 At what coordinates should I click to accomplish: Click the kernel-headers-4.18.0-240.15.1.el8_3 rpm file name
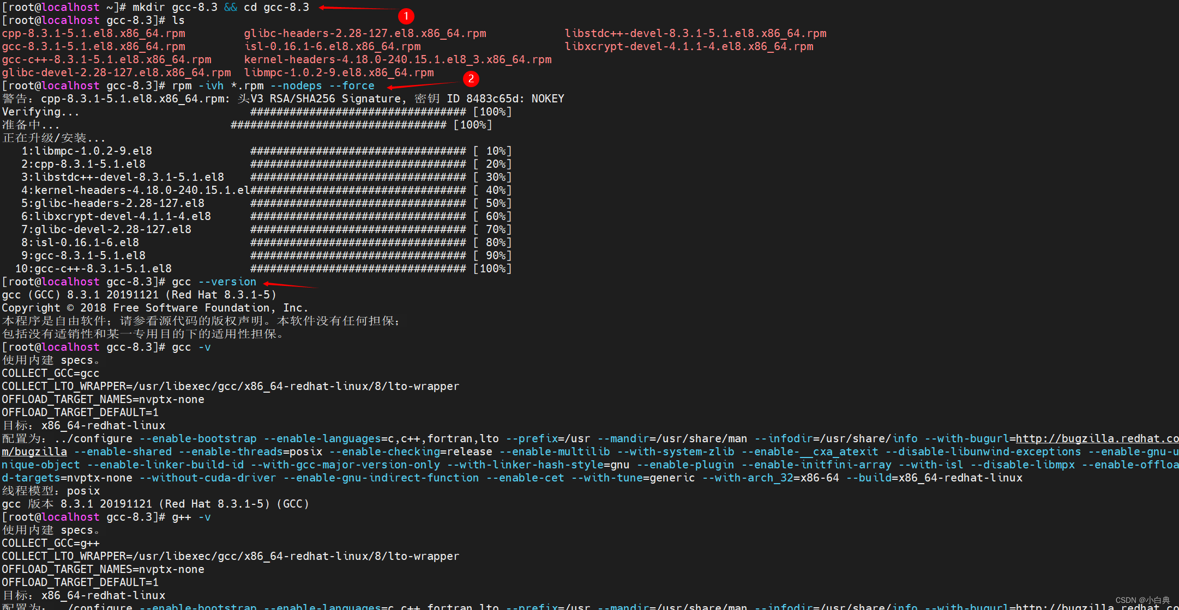tap(398, 59)
